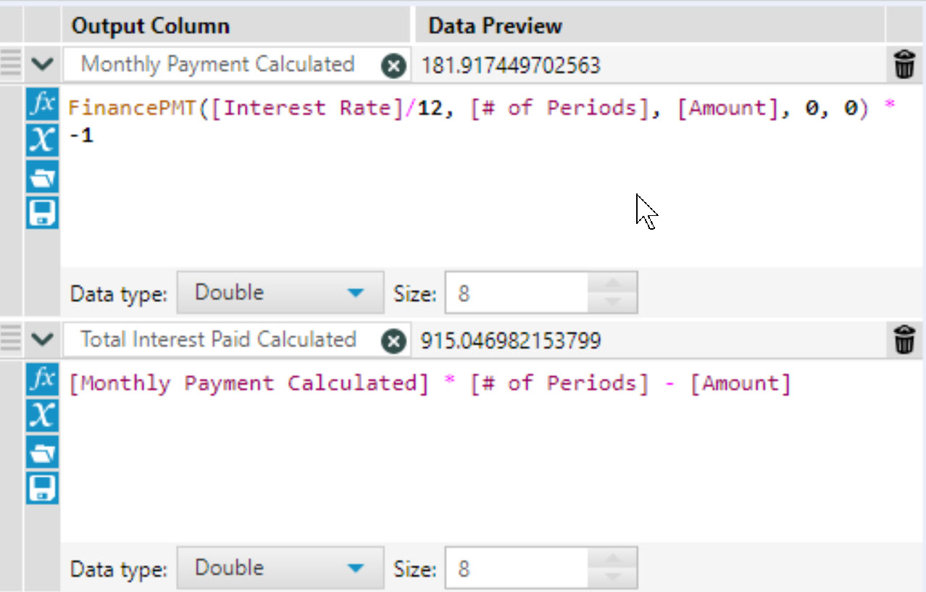Open the variables picker for Total Interest formula
This screenshot has height=592, width=926.
point(41,416)
